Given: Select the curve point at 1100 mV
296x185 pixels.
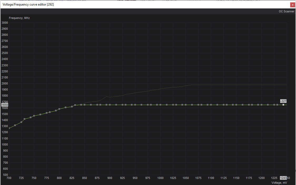Looking at the screenshot, I should pos(211,104).
